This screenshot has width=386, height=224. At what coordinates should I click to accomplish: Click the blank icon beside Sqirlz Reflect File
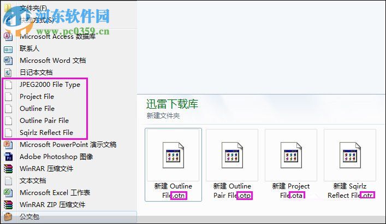click(x=8, y=133)
